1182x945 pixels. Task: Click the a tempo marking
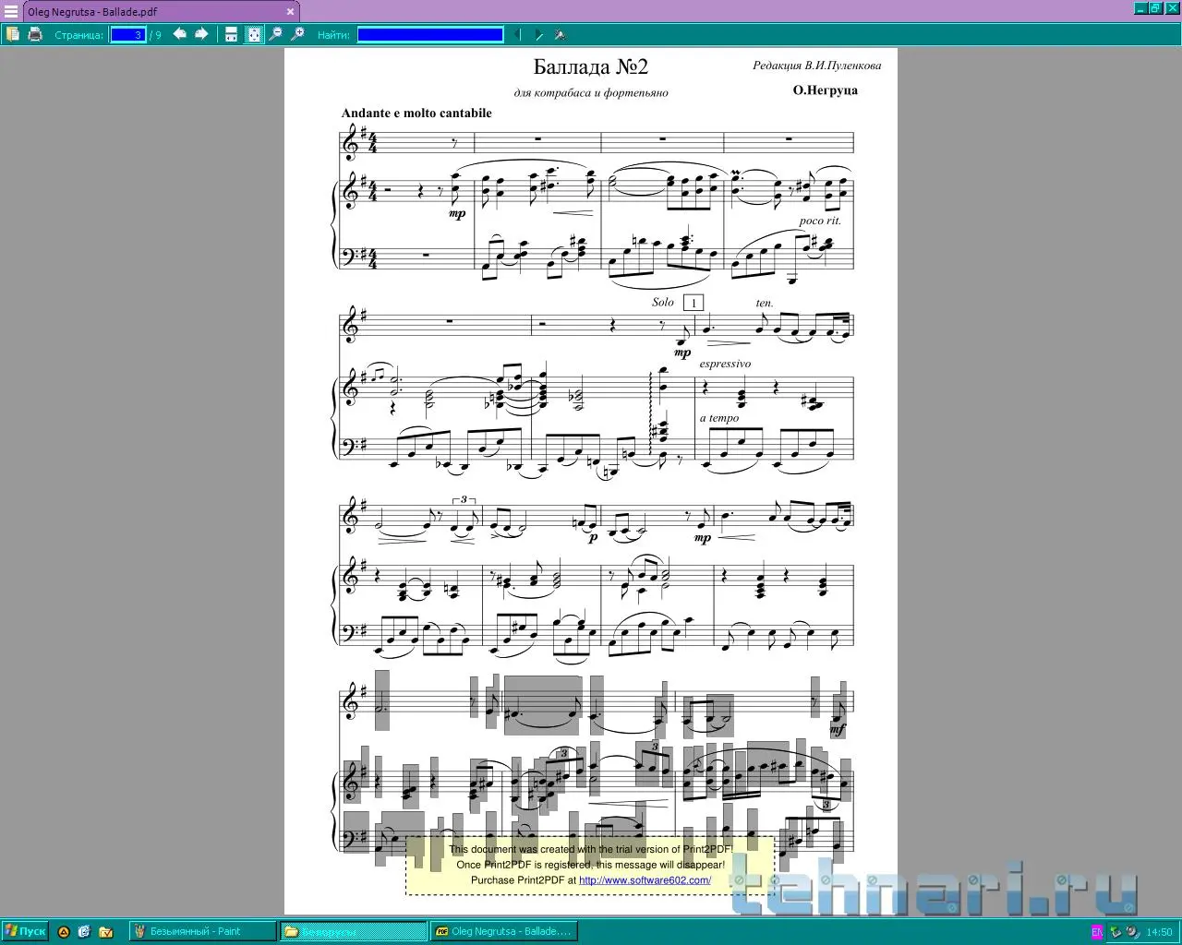pyautogui.click(x=719, y=418)
